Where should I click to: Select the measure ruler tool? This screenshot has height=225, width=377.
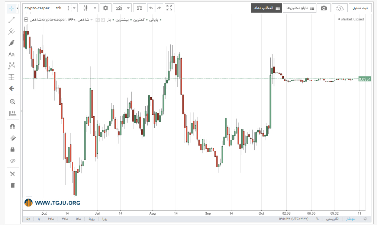[x=13, y=113]
